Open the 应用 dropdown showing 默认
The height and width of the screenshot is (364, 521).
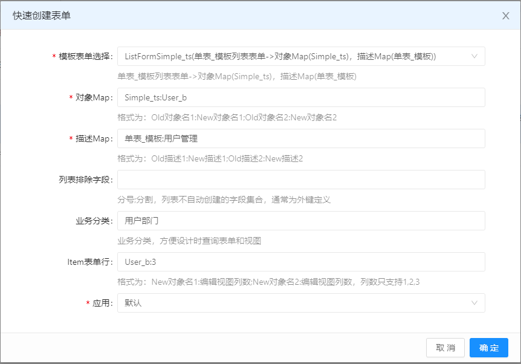[301, 303]
